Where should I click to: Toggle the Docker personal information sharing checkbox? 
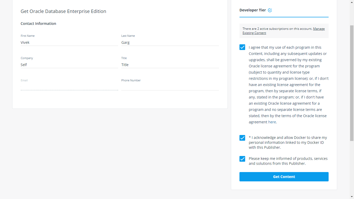[x=242, y=138]
